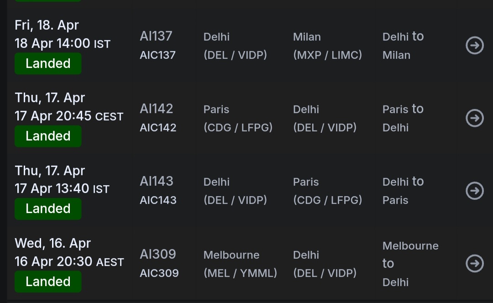
Task: Open details arrow for flight AI142
Action: coord(474,118)
